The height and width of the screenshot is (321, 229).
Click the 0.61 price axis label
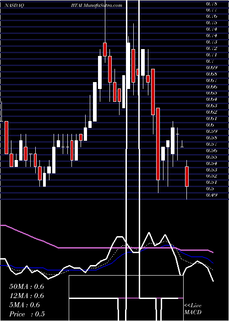212,118
